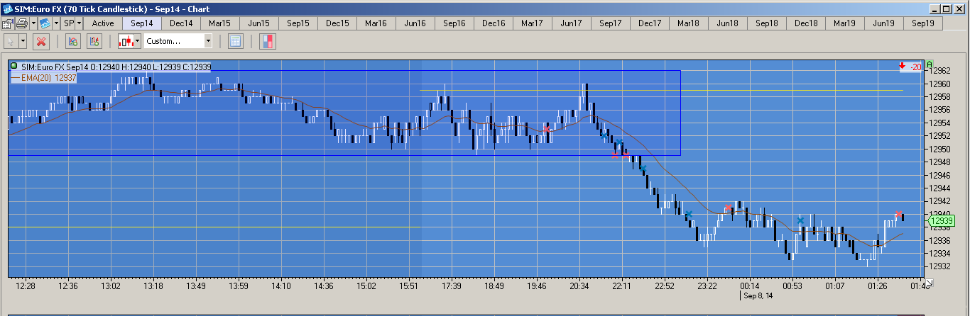Viewport: 970px width, 316px height.
Task: Click the 15:51 time axis label
Action: [x=409, y=286]
